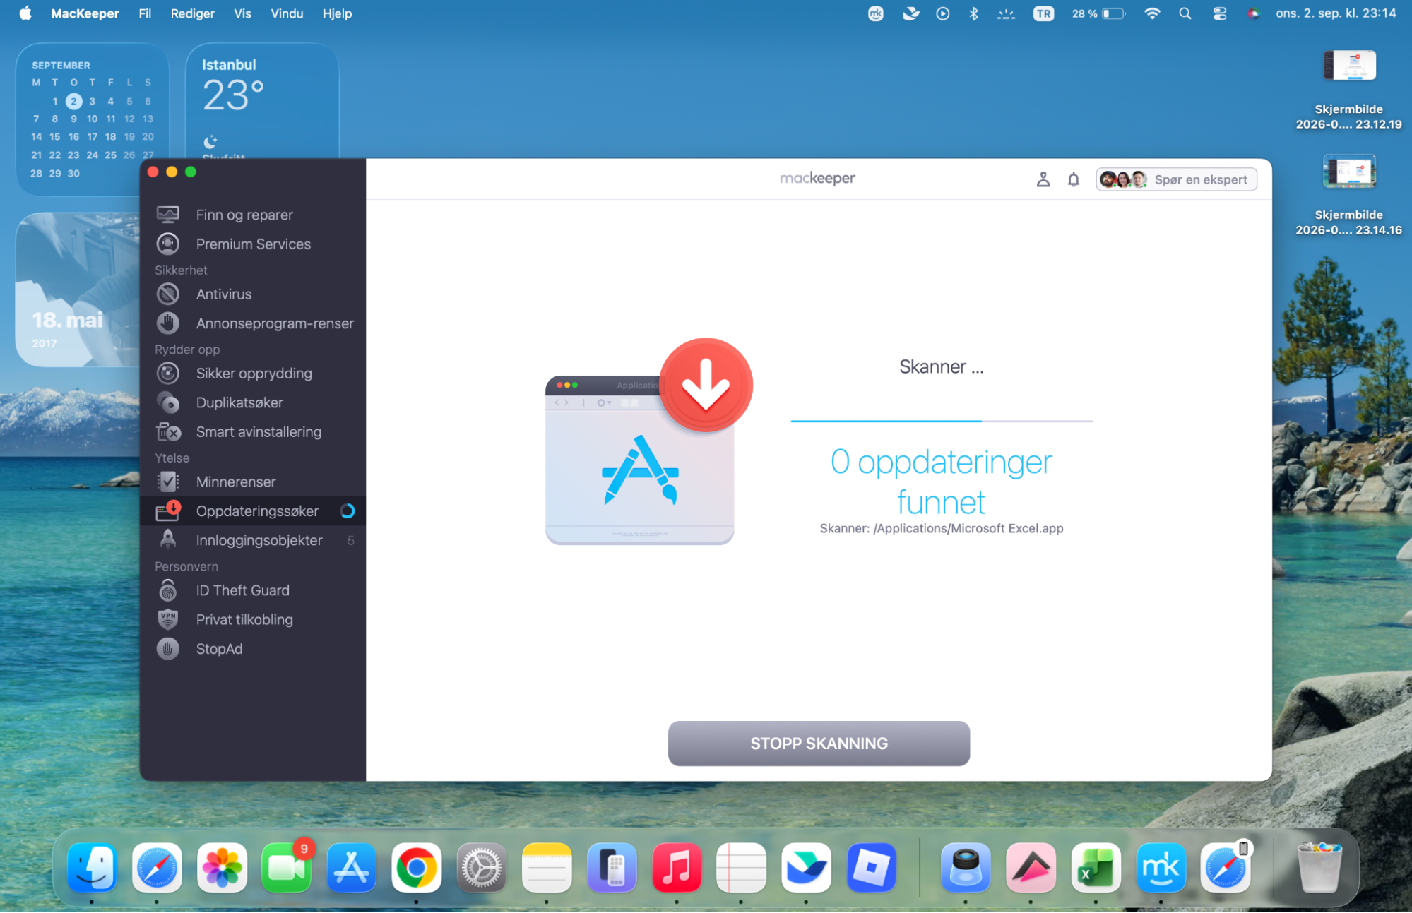Open Control Center icon
Image resolution: width=1412 pixels, height=913 pixels.
coord(1219,13)
